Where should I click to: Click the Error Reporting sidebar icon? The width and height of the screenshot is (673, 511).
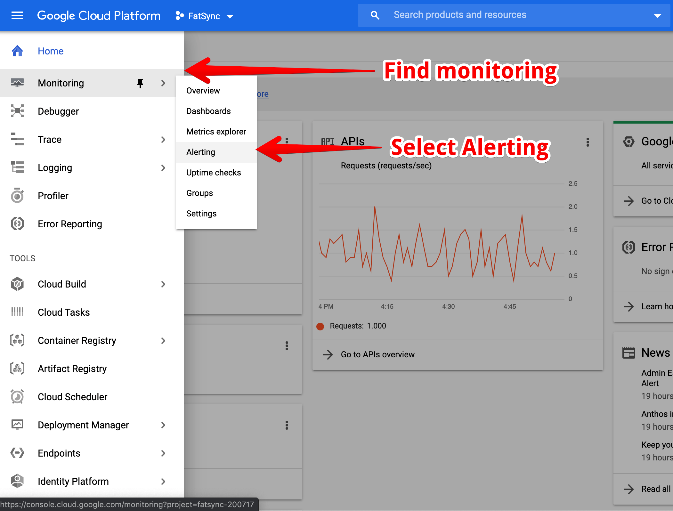[17, 224]
